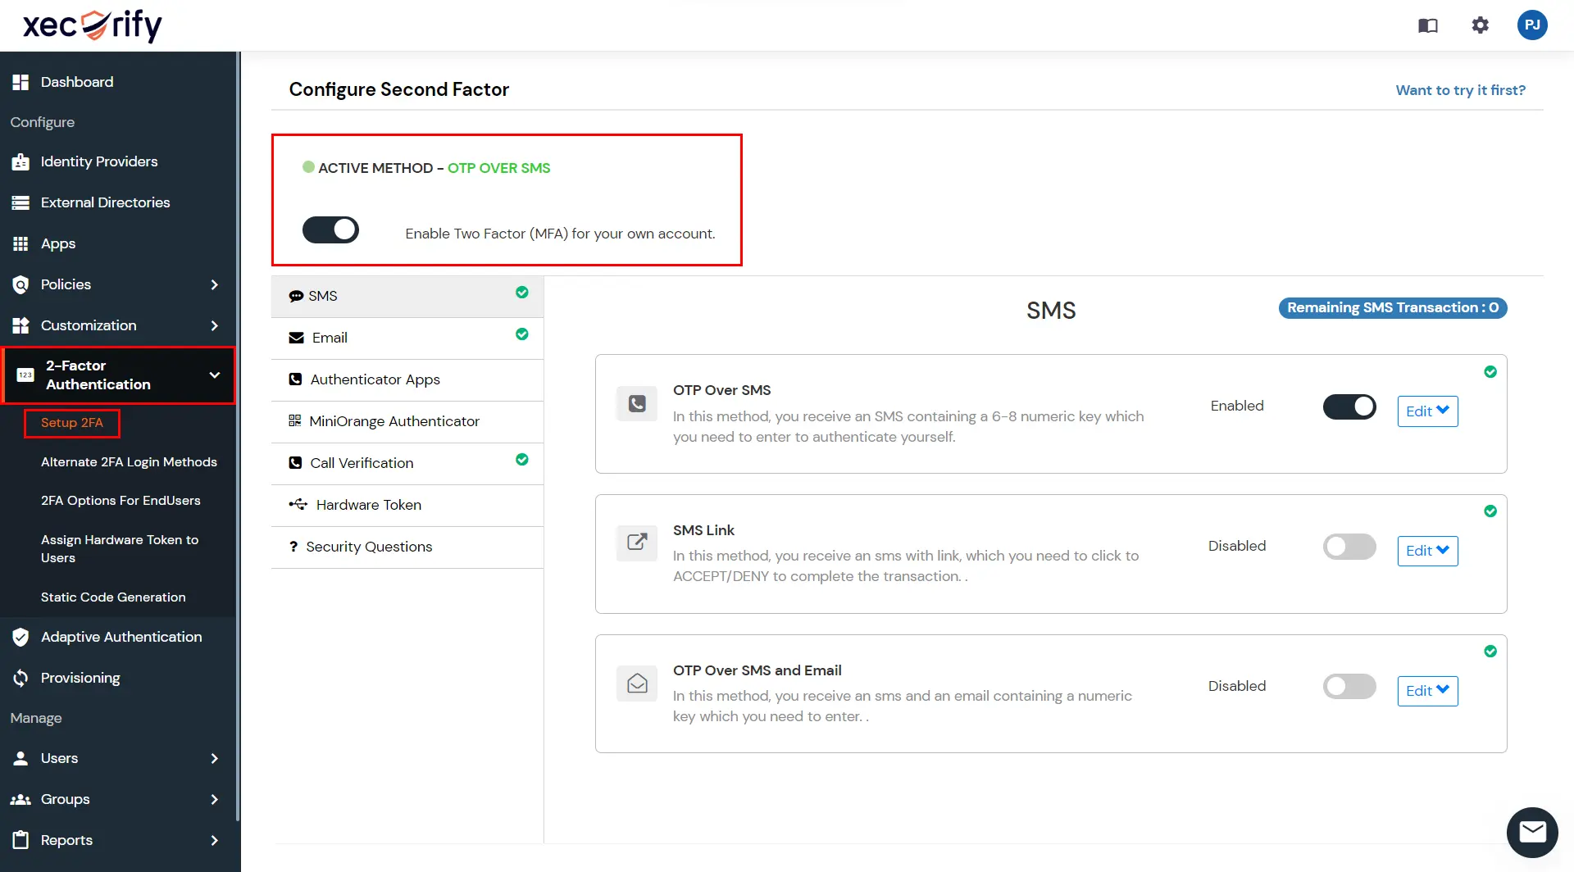Click the Adaptive Authentication shield icon
Screen dimensions: 1574x872
tap(20, 637)
